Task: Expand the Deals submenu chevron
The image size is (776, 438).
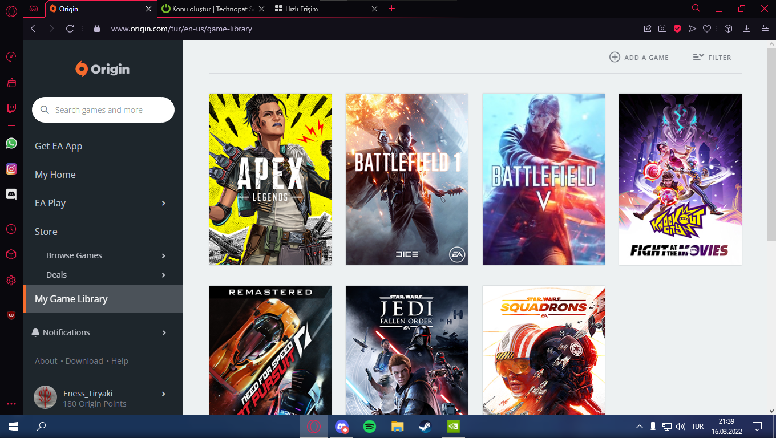Action: pyautogui.click(x=164, y=275)
